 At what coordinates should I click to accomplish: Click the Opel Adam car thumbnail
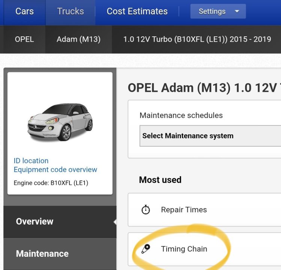60,121
